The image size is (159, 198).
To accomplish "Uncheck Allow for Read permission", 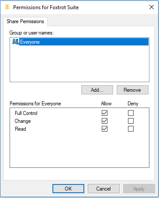I will (104, 129).
